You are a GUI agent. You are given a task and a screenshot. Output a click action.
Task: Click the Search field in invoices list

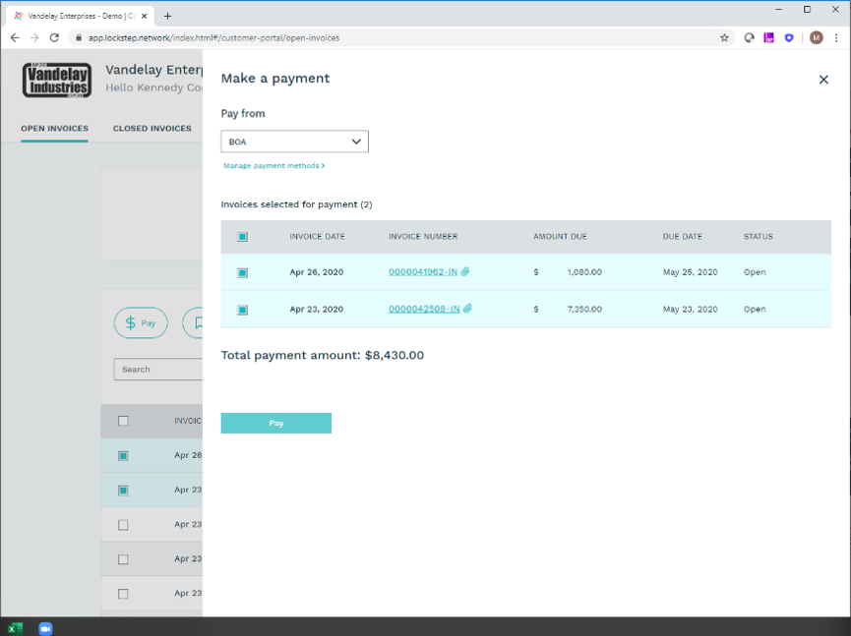(x=157, y=370)
